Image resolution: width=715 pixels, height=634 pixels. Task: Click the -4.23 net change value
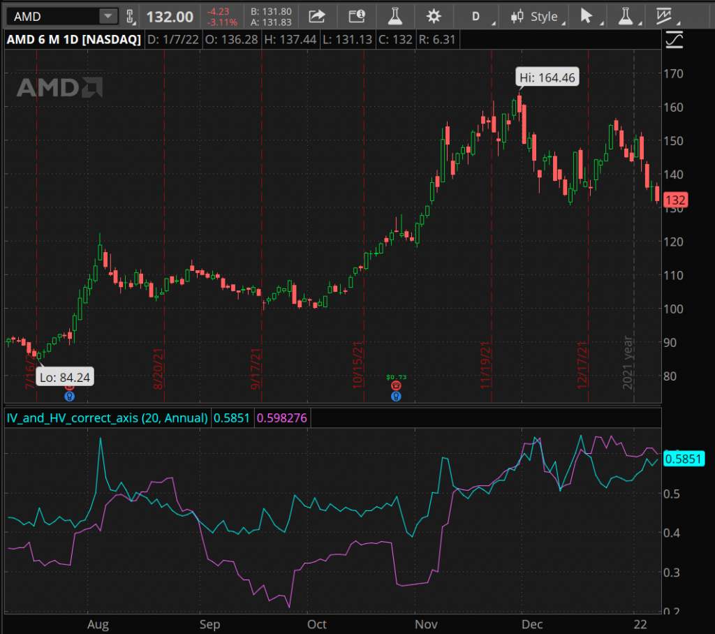(219, 11)
